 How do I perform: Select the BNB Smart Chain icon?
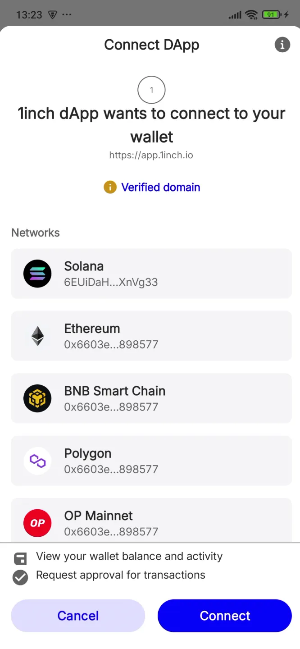point(37,398)
